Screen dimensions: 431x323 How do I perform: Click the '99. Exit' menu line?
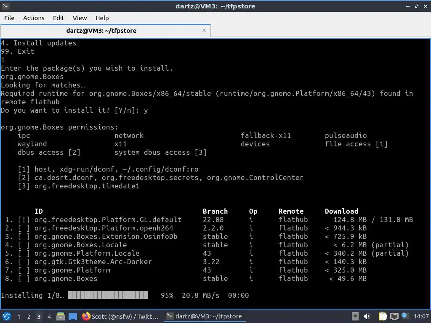[x=18, y=51]
